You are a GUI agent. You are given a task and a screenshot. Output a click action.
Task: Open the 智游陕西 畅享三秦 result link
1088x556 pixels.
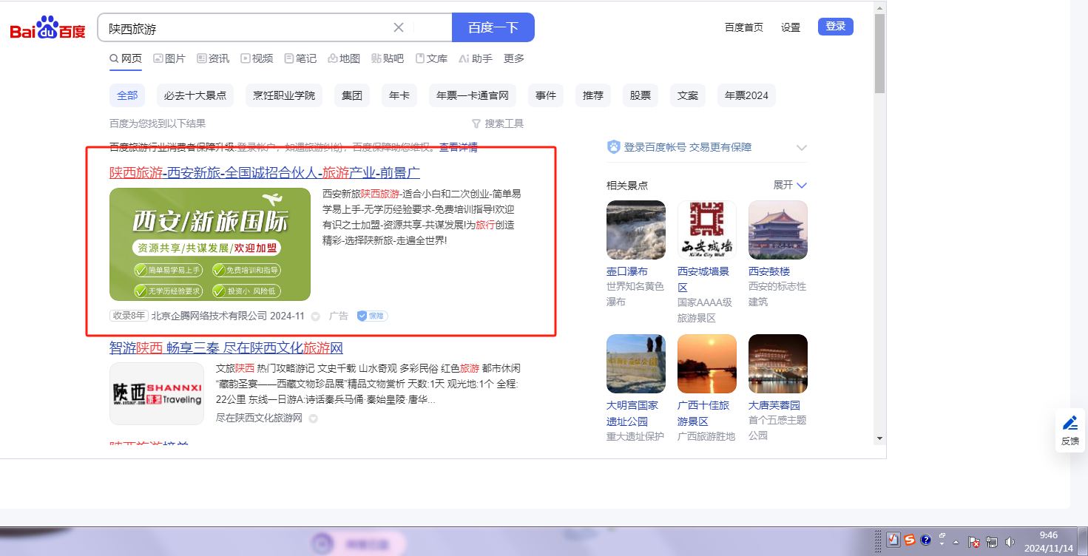pyautogui.click(x=226, y=348)
